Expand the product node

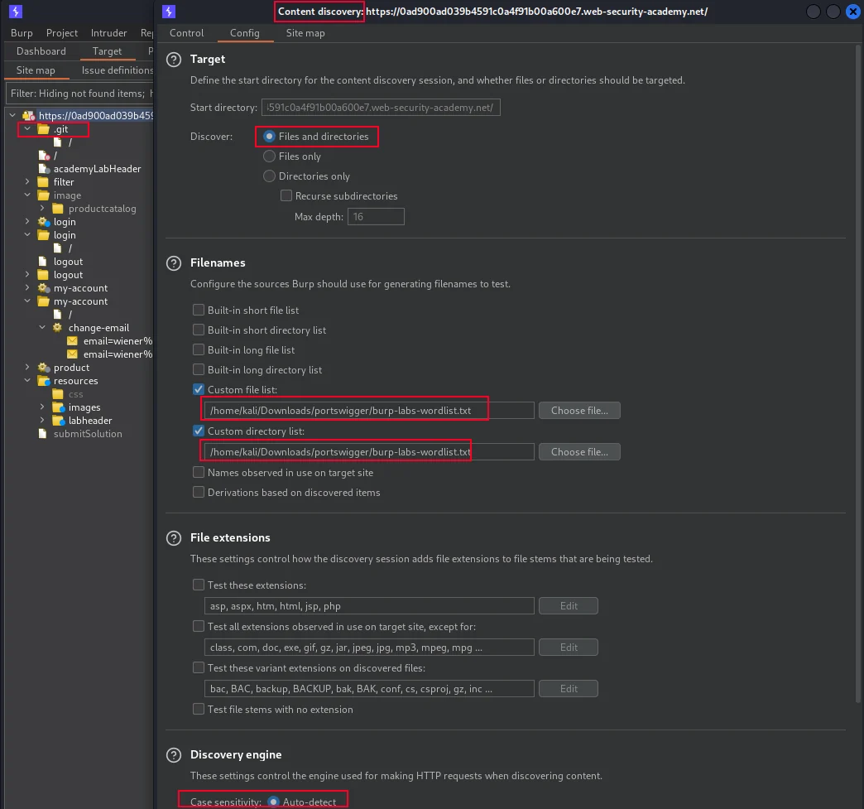coord(27,367)
